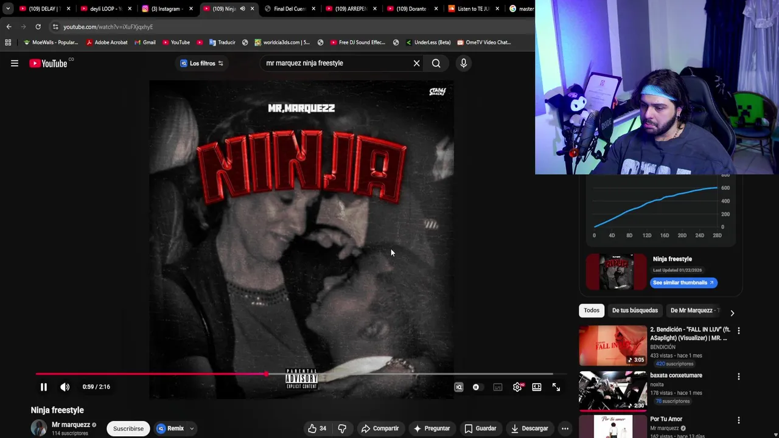
Task: Select the De Mr Marquezz chip
Action: pyautogui.click(x=694, y=310)
